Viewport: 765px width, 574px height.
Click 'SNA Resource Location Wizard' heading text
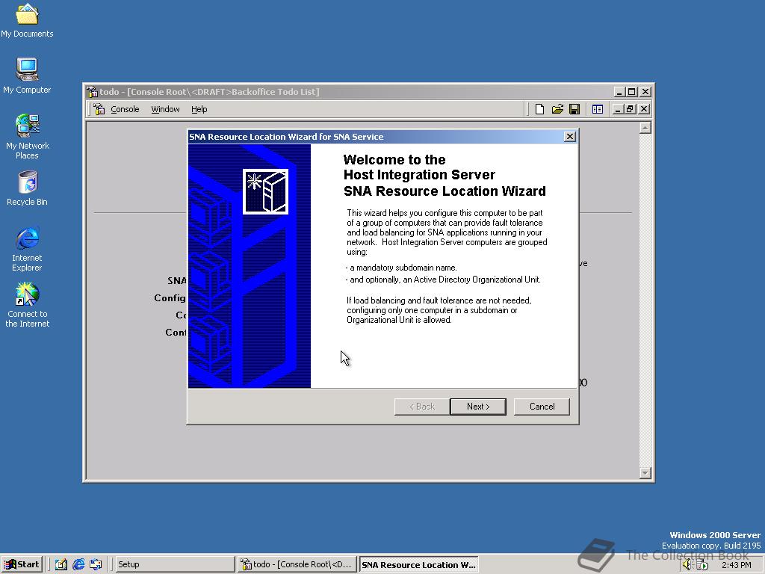pos(445,191)
